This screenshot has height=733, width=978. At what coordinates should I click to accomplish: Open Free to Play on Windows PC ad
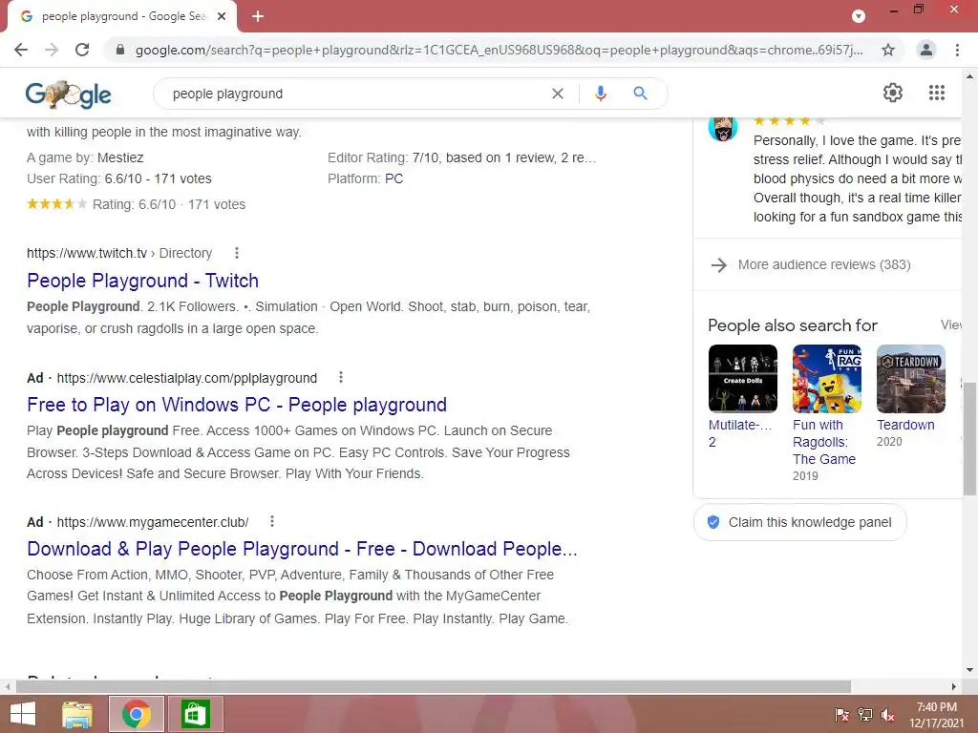237,405
